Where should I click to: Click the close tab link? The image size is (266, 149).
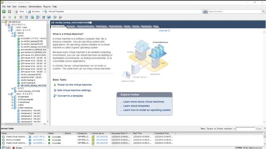coord(163,31)
